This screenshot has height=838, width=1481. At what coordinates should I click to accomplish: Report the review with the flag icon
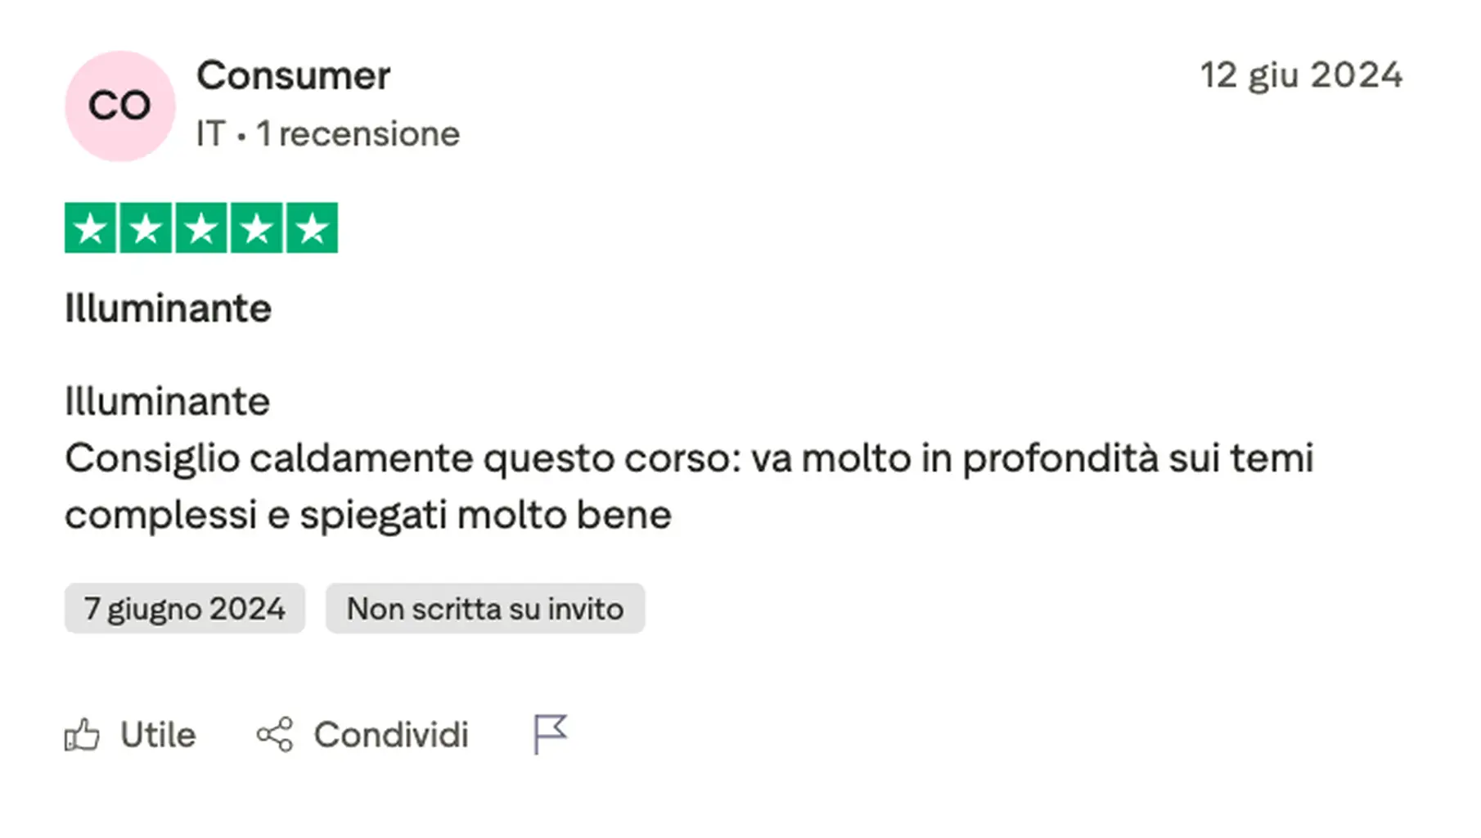coord(550,733)
